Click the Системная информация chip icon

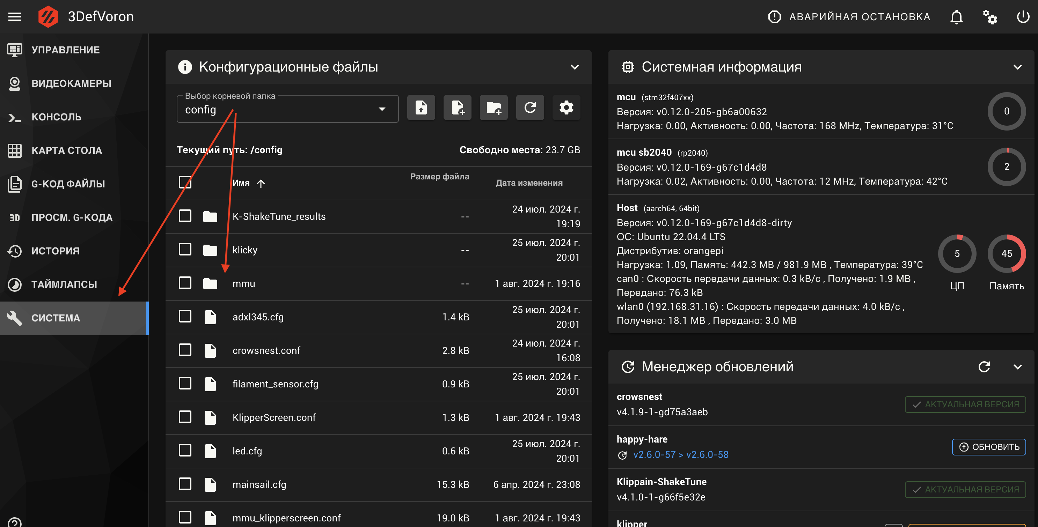point(627,67)
